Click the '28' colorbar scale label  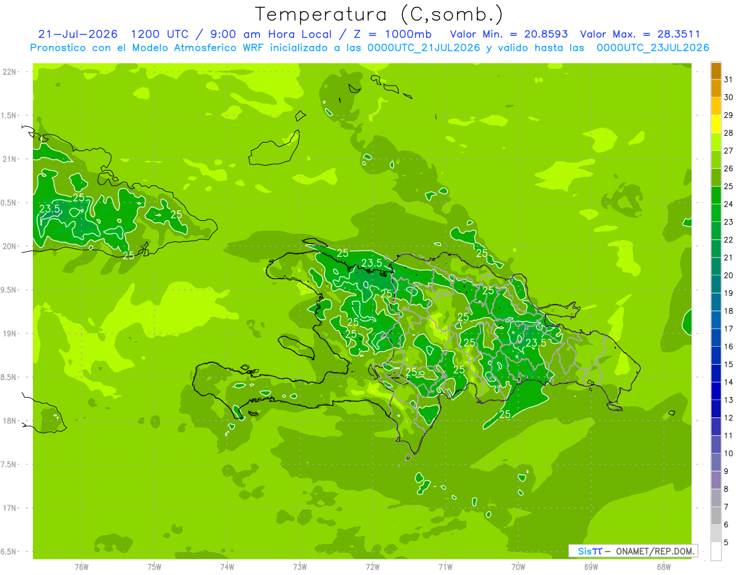tap(729, 133)
